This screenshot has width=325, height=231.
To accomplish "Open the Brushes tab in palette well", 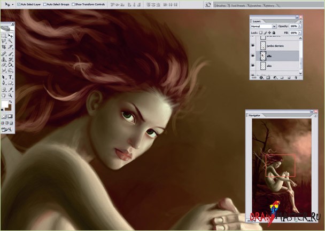I will click(x=221, y=5).
